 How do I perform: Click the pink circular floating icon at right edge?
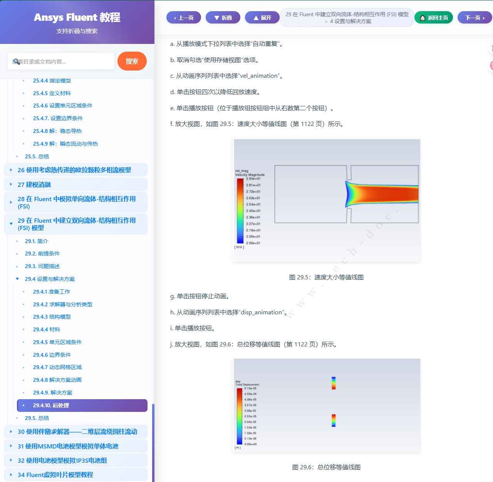coord(492,65)
